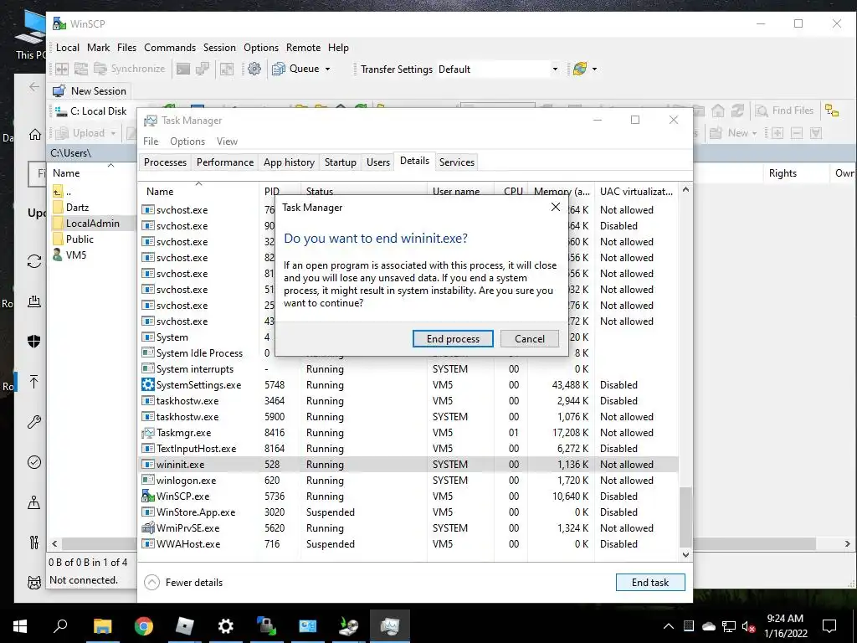Open the Windows Start menu
The image size is (857, 643).
tap(20, 626)
